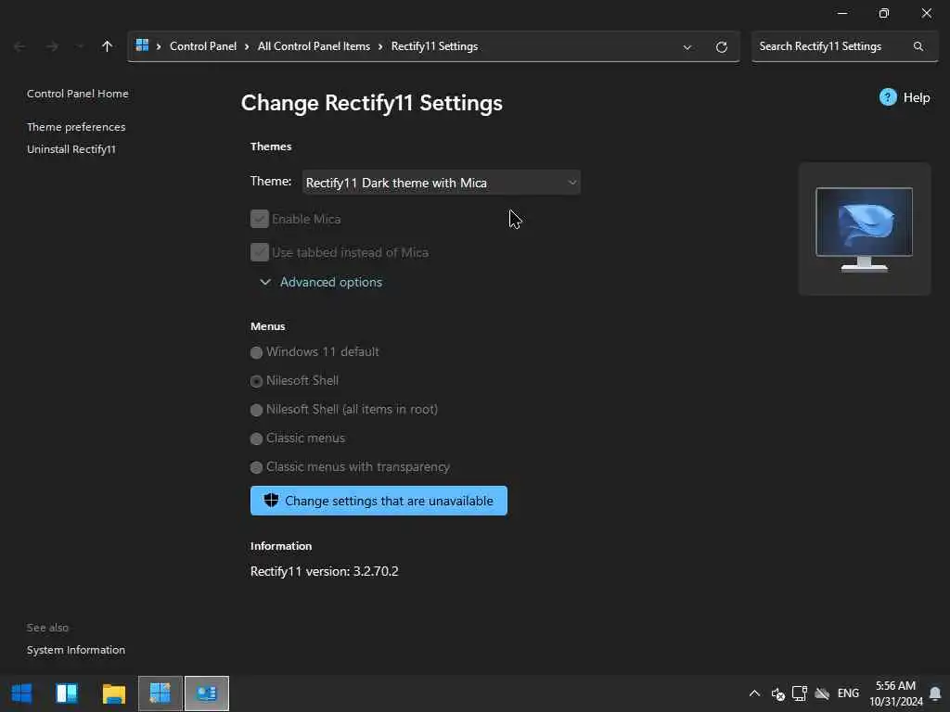950x712 pixels.
Task: Click Change settings that are unavailable button
Action: click(x=379, y=501)
